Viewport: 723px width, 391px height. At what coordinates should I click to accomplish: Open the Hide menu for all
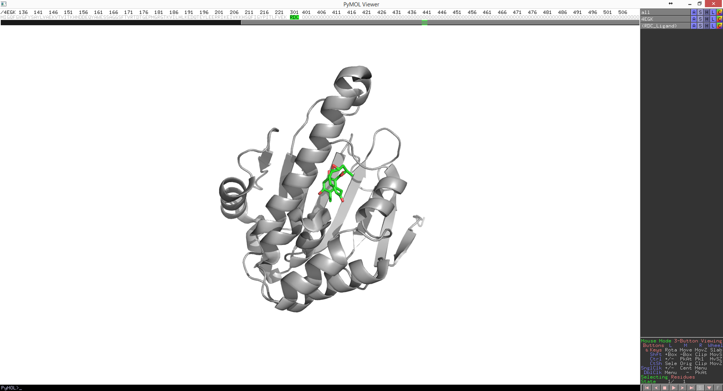[707, 12]
